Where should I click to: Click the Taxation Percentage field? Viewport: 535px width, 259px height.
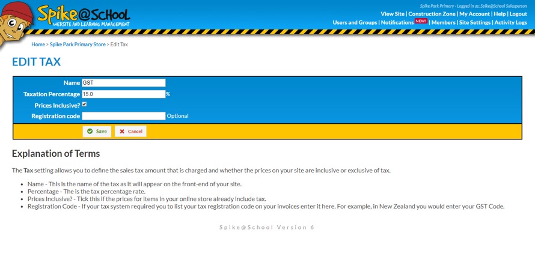123,94
